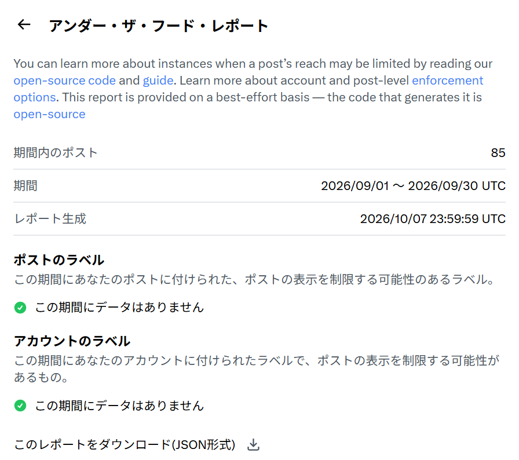Screen dimensions: 519x460
Task: Select the 期間 row label
Action: click(x=25, y=185)
